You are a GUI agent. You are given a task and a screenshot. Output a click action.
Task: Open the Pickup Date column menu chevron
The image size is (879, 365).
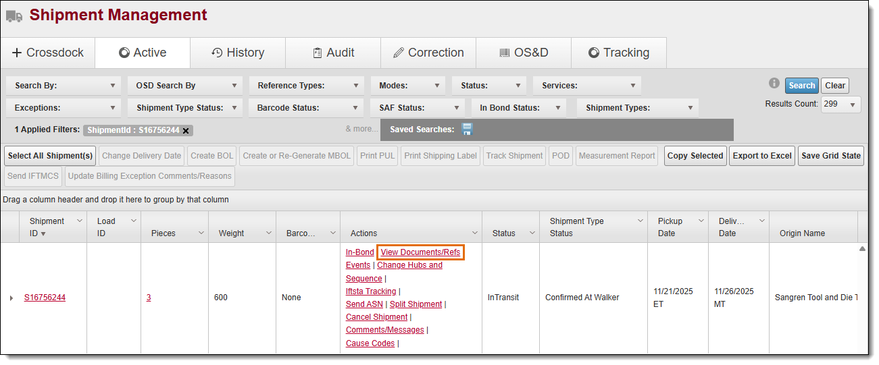701,221
